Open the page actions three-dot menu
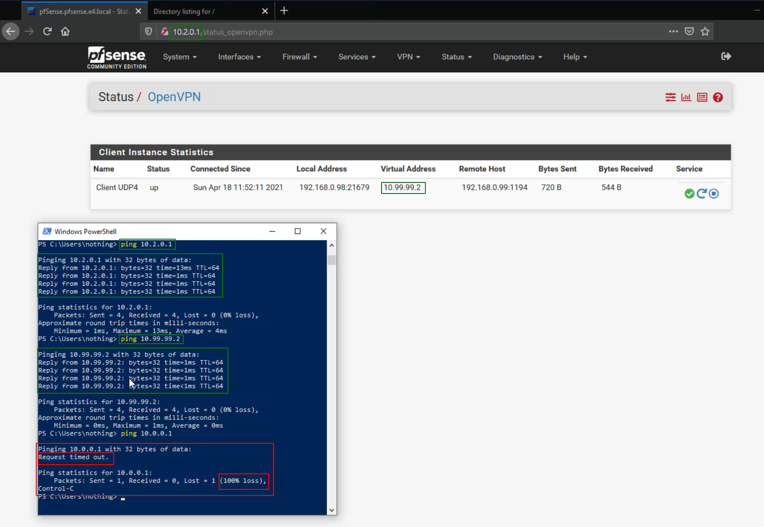764x527 pixels. (x=673, y=31)
